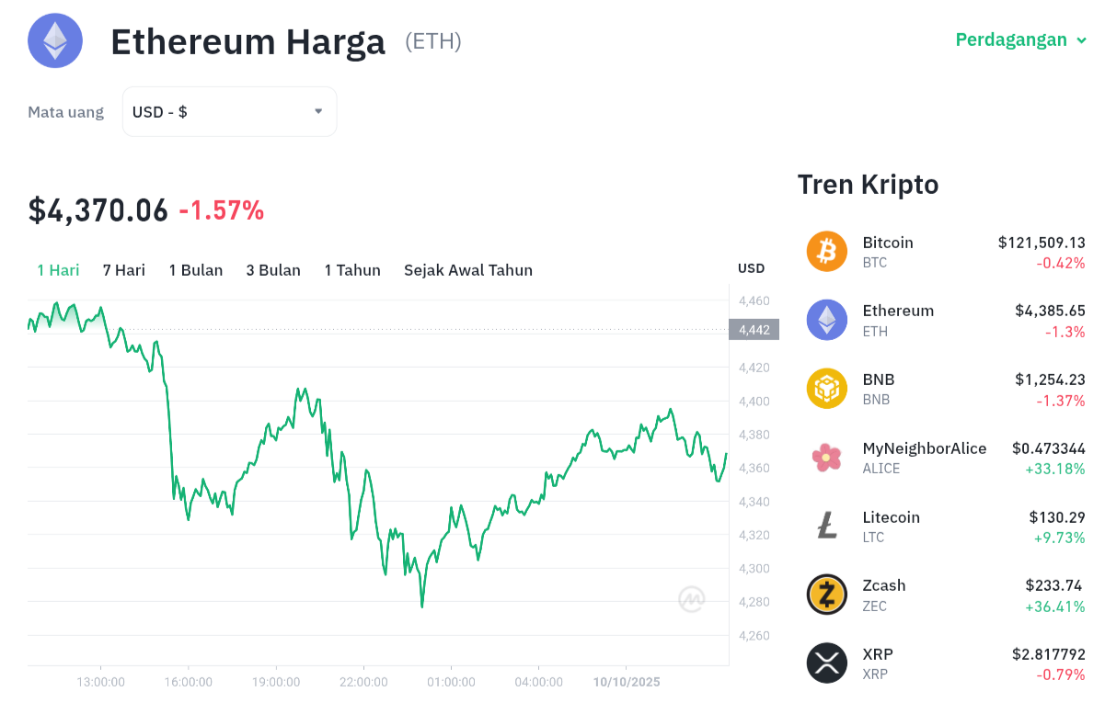
Task: Click the currency dropdown arrow
Action: click(318, 111)
